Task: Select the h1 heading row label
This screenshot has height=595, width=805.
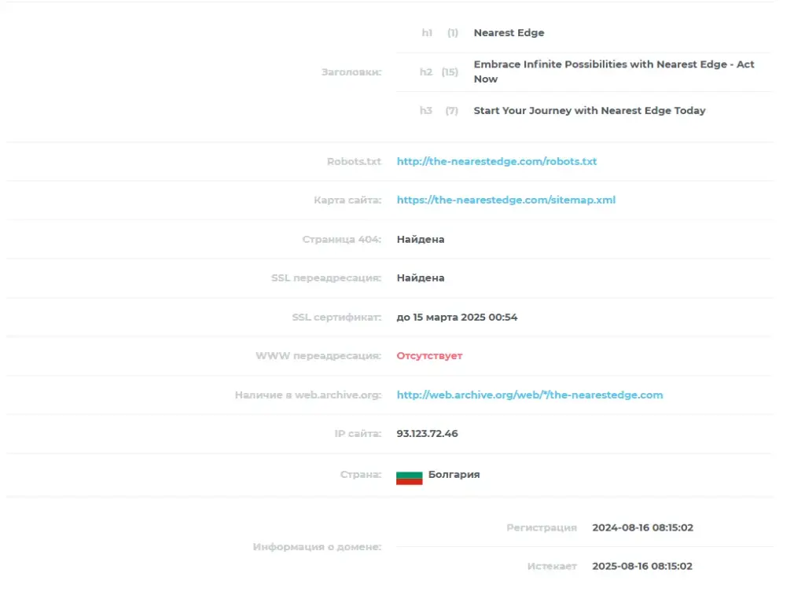Action: point(427,33)
